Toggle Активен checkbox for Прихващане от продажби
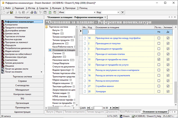The image size is (178, 118). (x=168, y=49)
